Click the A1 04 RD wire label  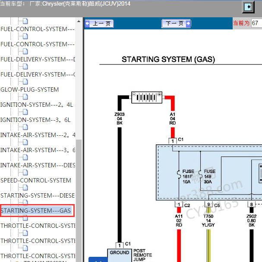pyautogui.click(x=173, y=118)
